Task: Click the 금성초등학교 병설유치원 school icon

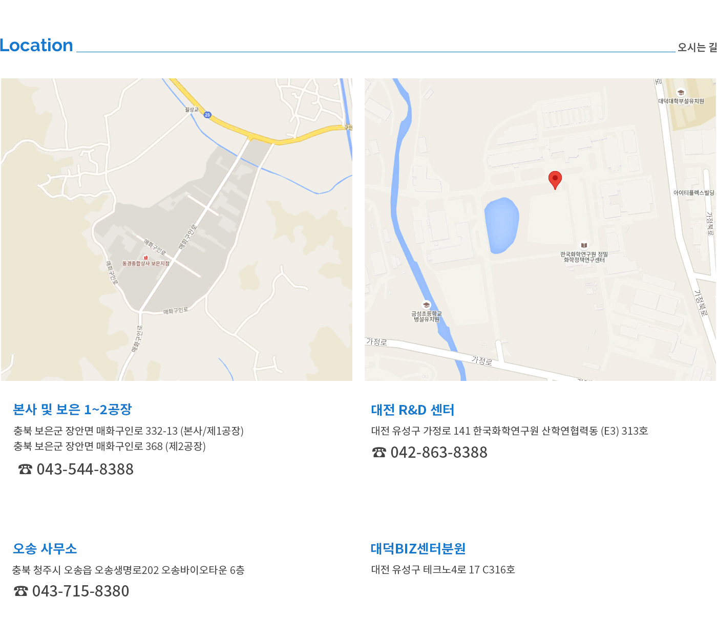Action: point(426,305)
